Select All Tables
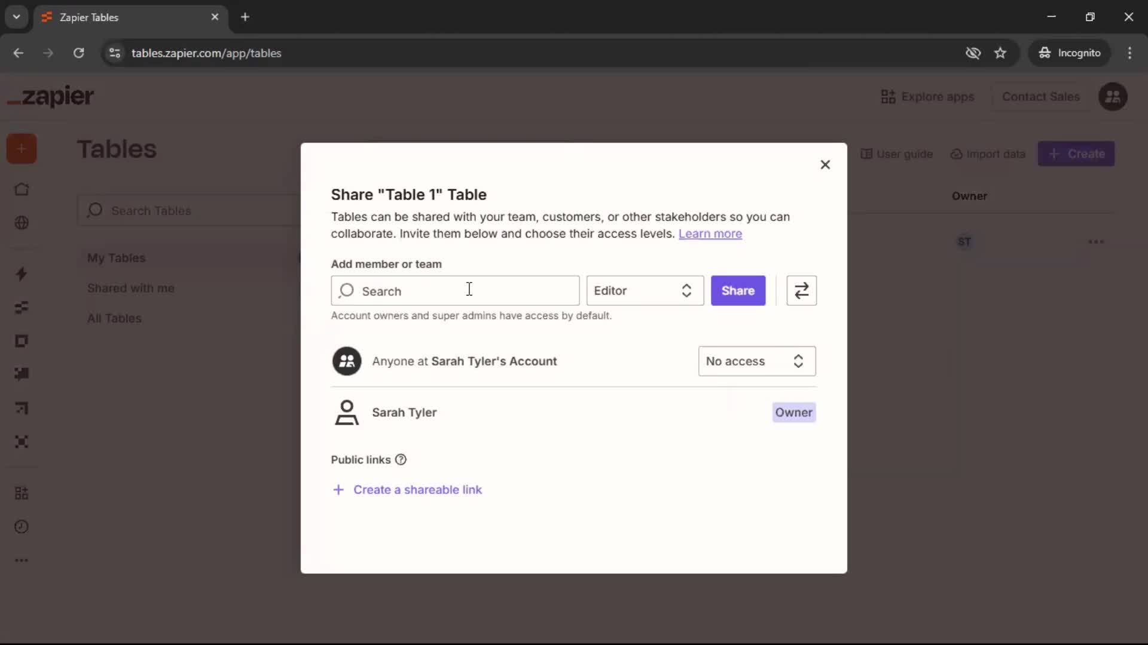 114,318
